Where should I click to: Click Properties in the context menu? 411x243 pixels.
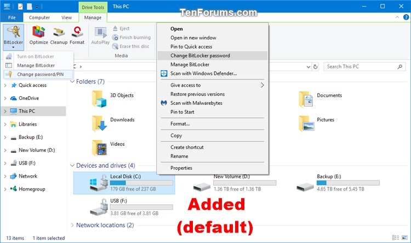click(x=213, y=168)
